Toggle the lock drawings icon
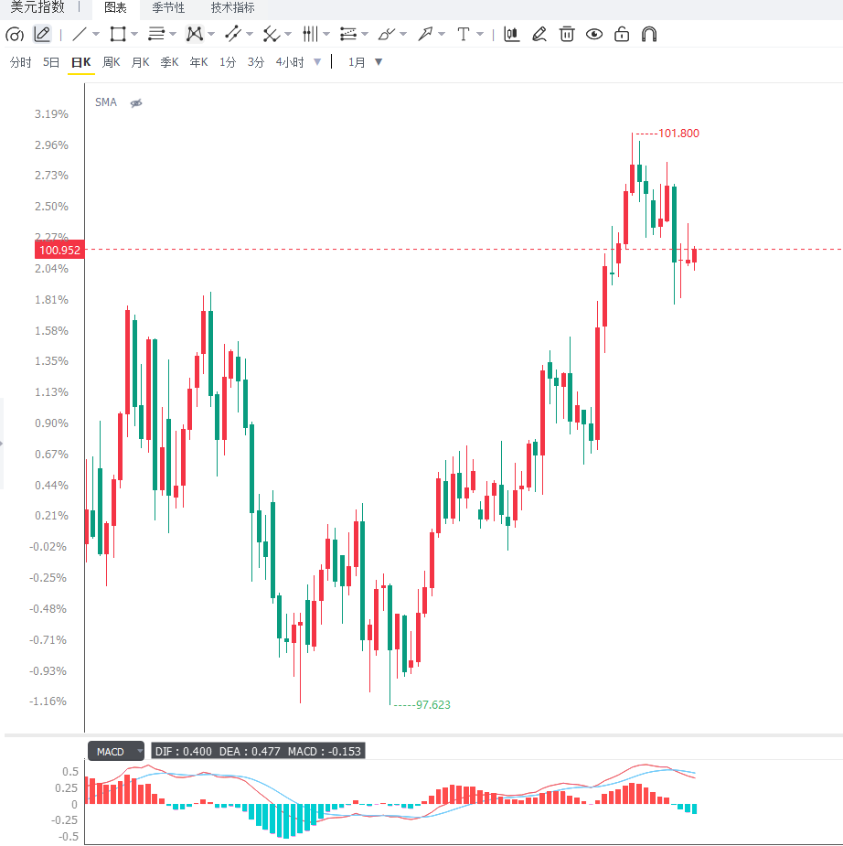The height and width of the screenshot is (846, 843). 622,35
